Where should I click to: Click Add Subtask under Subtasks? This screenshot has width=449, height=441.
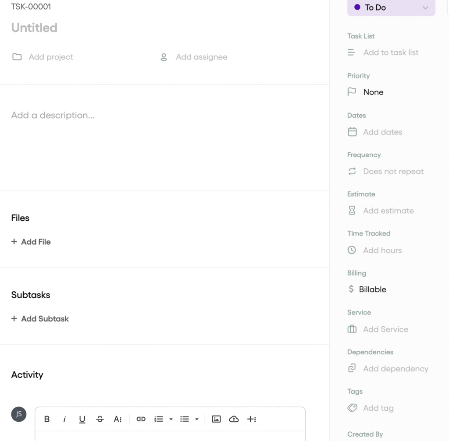click(x=40, y=319)
